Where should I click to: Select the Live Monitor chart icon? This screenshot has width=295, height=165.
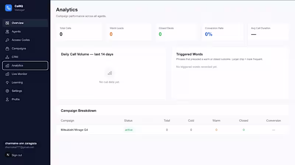pos(7,74)
